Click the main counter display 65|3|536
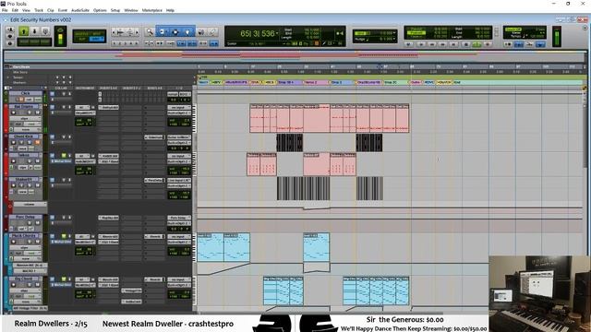Image resolution: width=591 pixels, height=332 pixels. click(258, 33)
